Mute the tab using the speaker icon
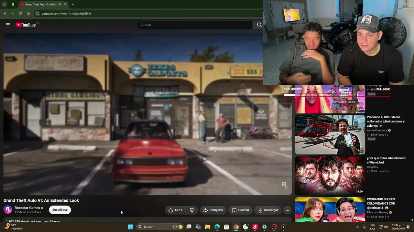This screenshot has height=232, width=414. (x=60, y=5)
